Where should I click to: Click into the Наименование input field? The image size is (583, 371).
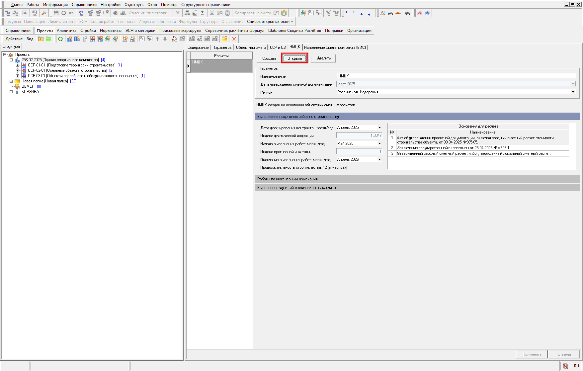[456, 76]
